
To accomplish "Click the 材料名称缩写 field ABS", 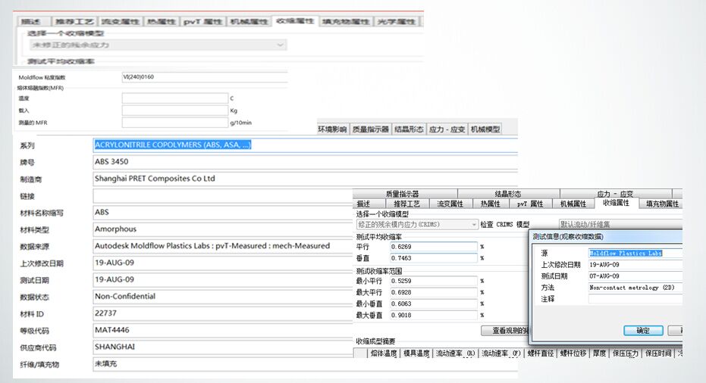I will [x=223, y=212].
